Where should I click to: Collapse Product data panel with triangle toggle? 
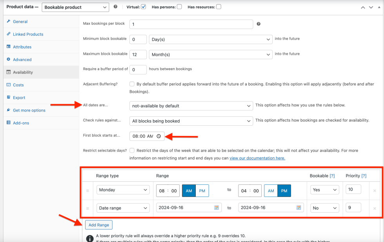[379, 7]
